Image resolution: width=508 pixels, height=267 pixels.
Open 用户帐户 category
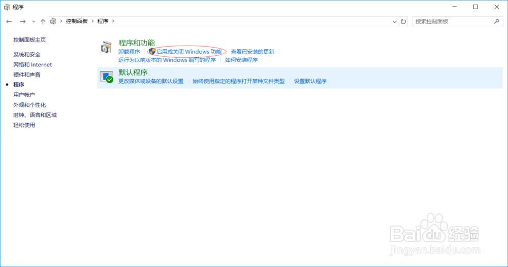click(24, 95)
